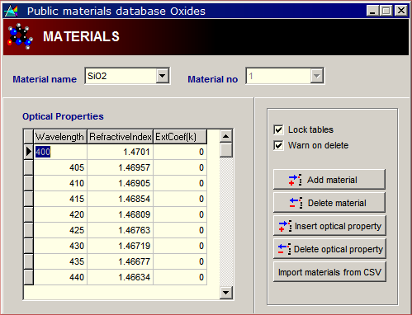This screenshot has height=315, width=412.
Task: Click the row selector for wavelength 430
Action: pyautogui.click(x=28, y=246)
